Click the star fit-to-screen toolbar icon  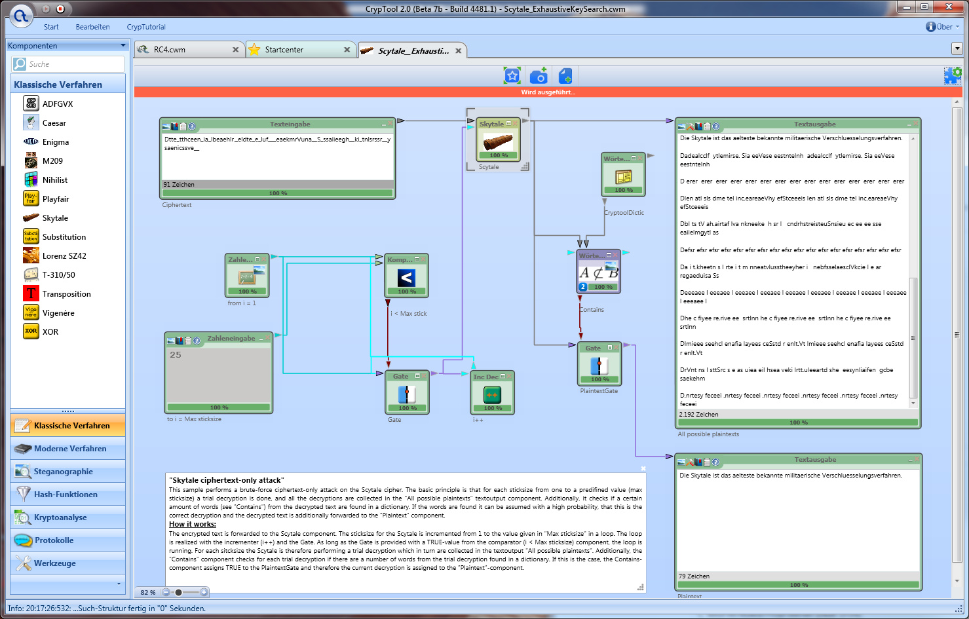(x=512, y=76)
